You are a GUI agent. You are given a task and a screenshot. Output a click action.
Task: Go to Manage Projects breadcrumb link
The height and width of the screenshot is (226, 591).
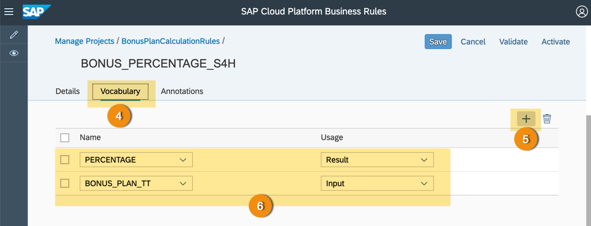click(x=84, y=41)
